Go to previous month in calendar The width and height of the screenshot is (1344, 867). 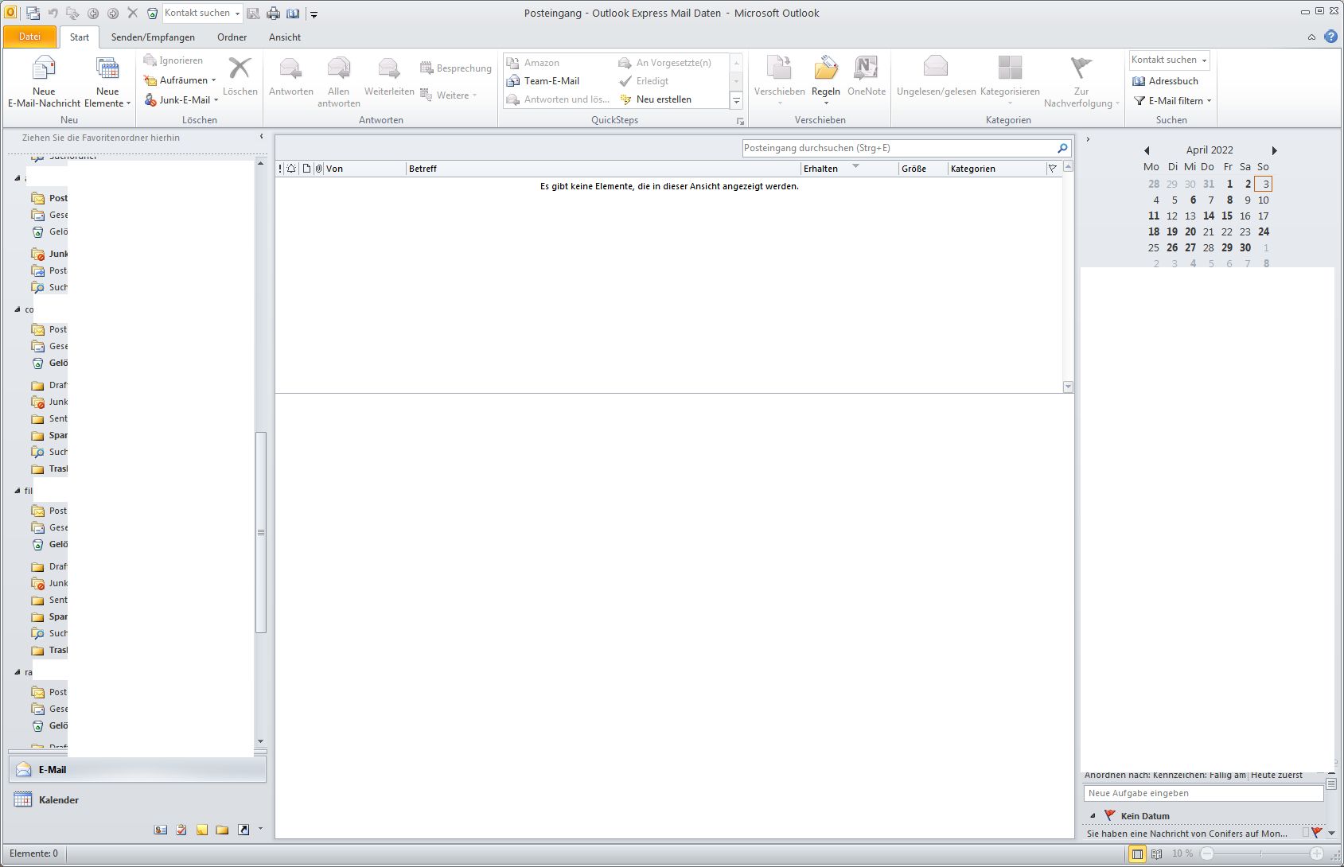1147,150
